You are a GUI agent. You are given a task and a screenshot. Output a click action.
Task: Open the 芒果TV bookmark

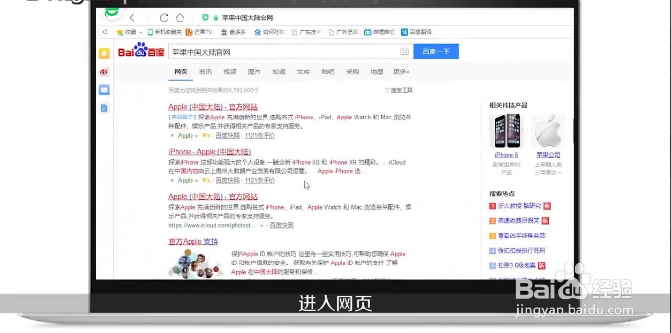pyautogui.click(x=199, y=32)
